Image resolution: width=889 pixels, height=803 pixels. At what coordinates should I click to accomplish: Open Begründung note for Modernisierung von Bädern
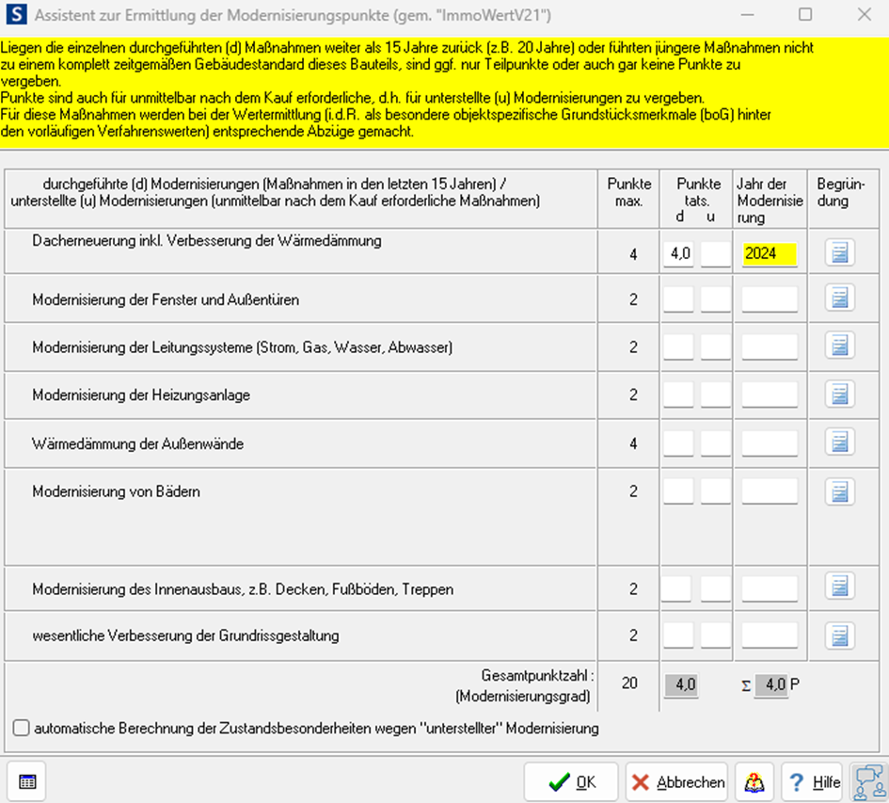pos(840,490)
